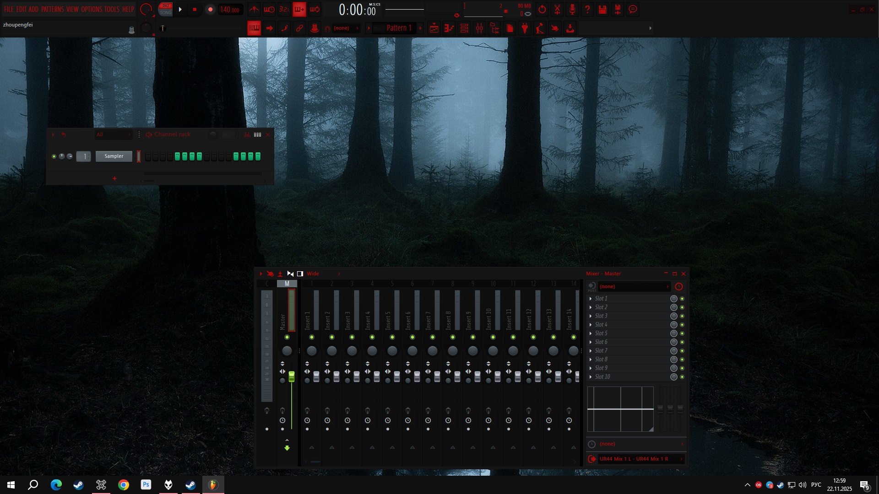Toggle the channel rack graph editor icon
879x494 pixels.
[247, 134]
